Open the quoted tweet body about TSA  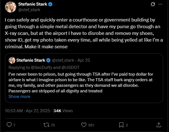81,83
